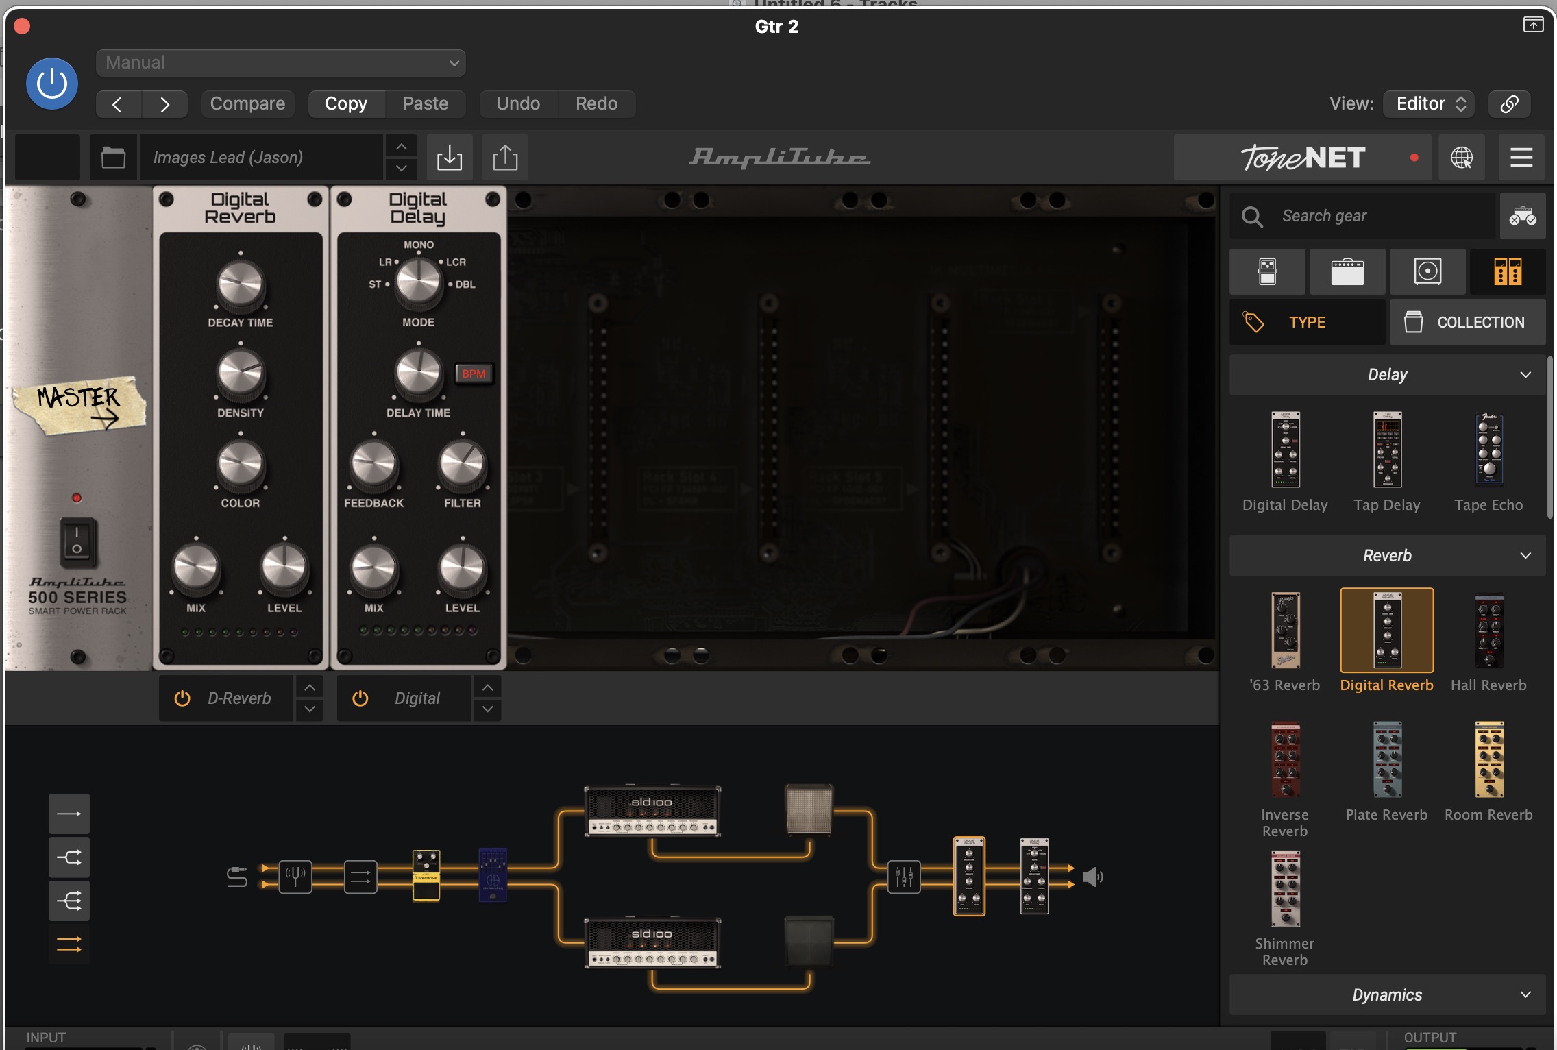Click the globe web icon

point(1461,158)
